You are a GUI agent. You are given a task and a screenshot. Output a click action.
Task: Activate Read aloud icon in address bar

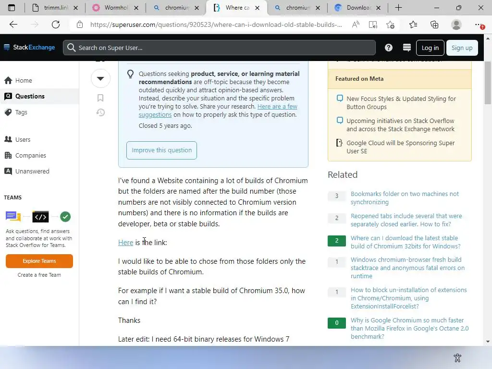pos(356,25)
